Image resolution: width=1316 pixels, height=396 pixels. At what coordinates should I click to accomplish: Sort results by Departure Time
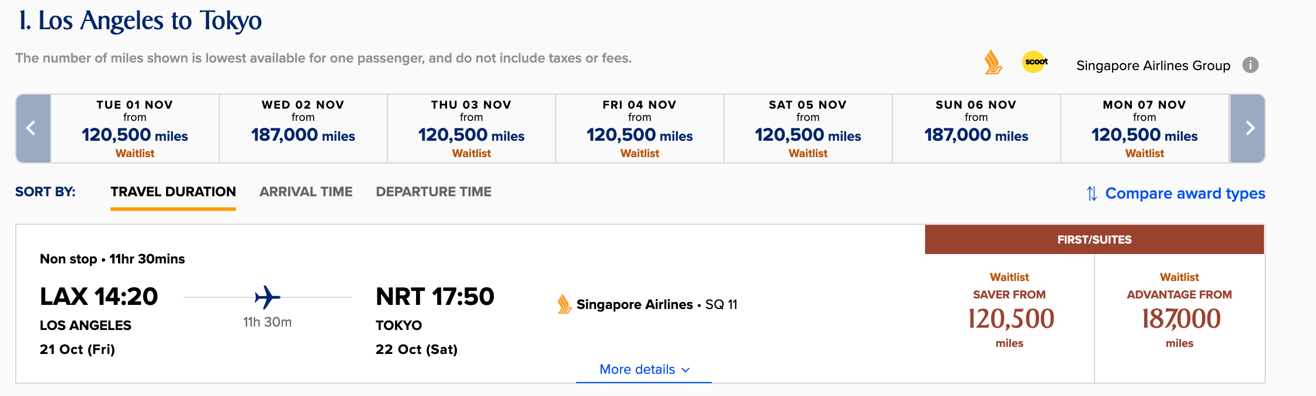pyautogui.click(x=434, y=192)
